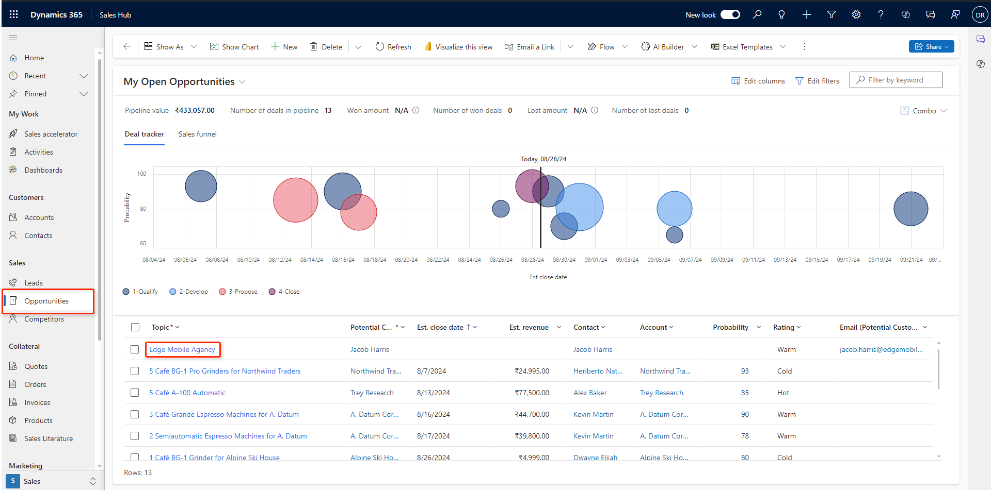Open the Combo layout dropdown
Viewport: 991px width, 490px height.
923,111
